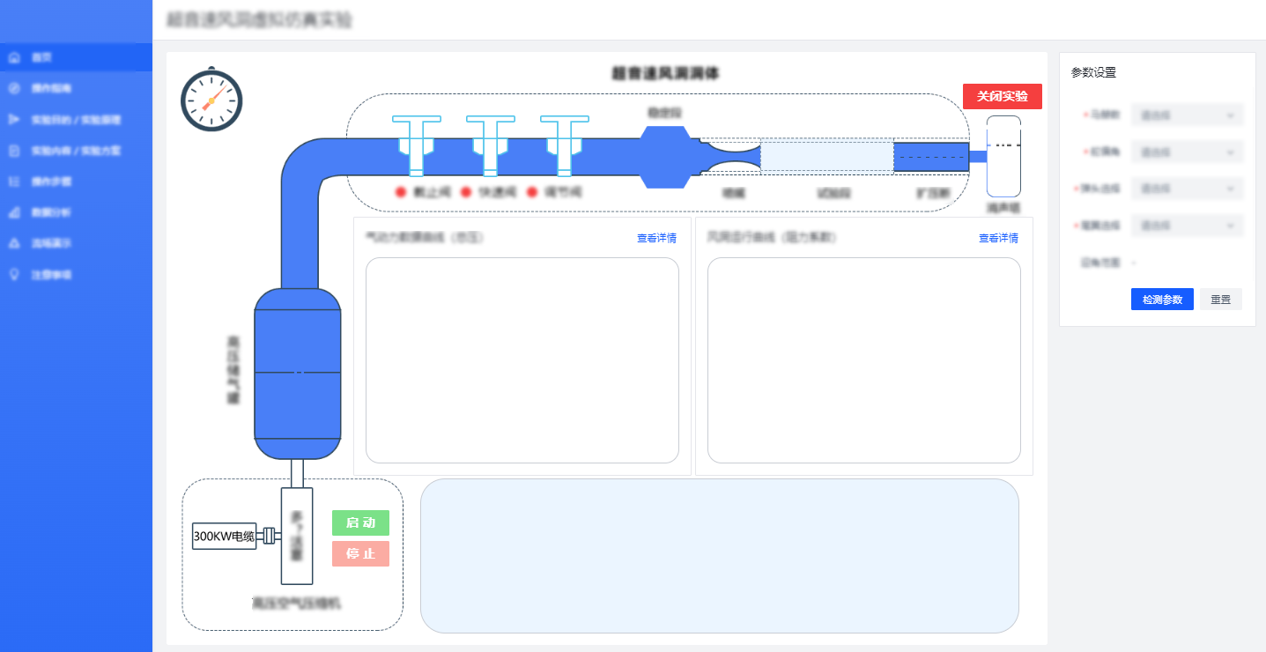Open the fourth parameter dropdown

[x=1188, y=226]
